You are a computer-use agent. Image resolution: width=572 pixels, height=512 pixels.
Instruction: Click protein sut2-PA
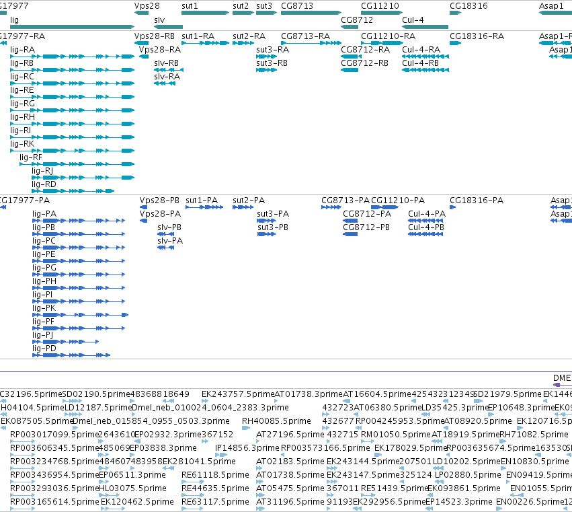243,207
